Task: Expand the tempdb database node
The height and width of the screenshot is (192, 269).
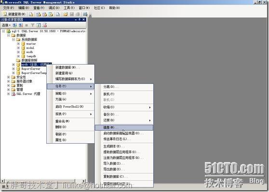Action: click(18, 56)
